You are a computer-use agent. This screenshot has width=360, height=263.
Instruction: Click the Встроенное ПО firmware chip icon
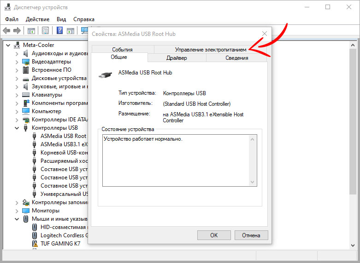coord(26,70)
